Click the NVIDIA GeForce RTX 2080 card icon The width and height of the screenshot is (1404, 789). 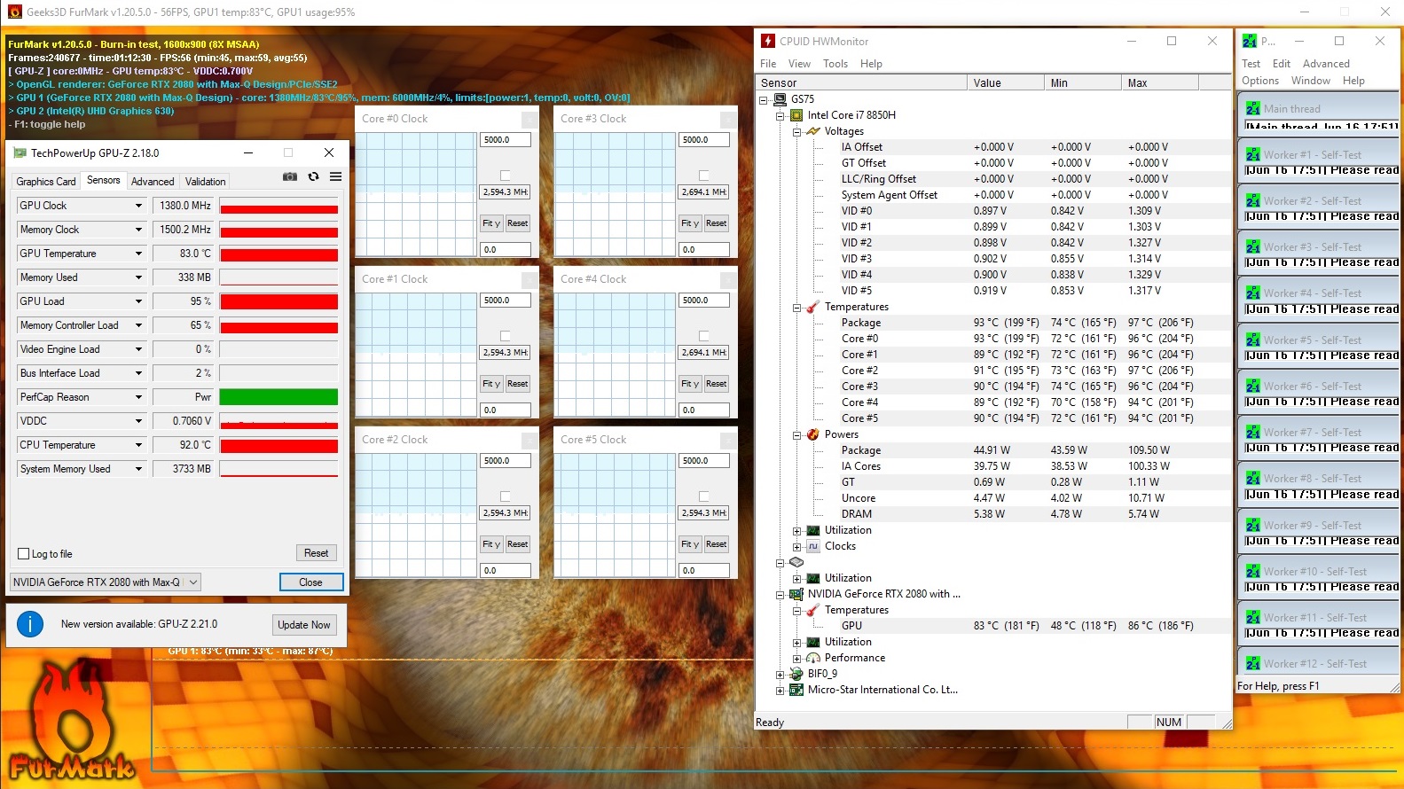(x=796, y=594)
